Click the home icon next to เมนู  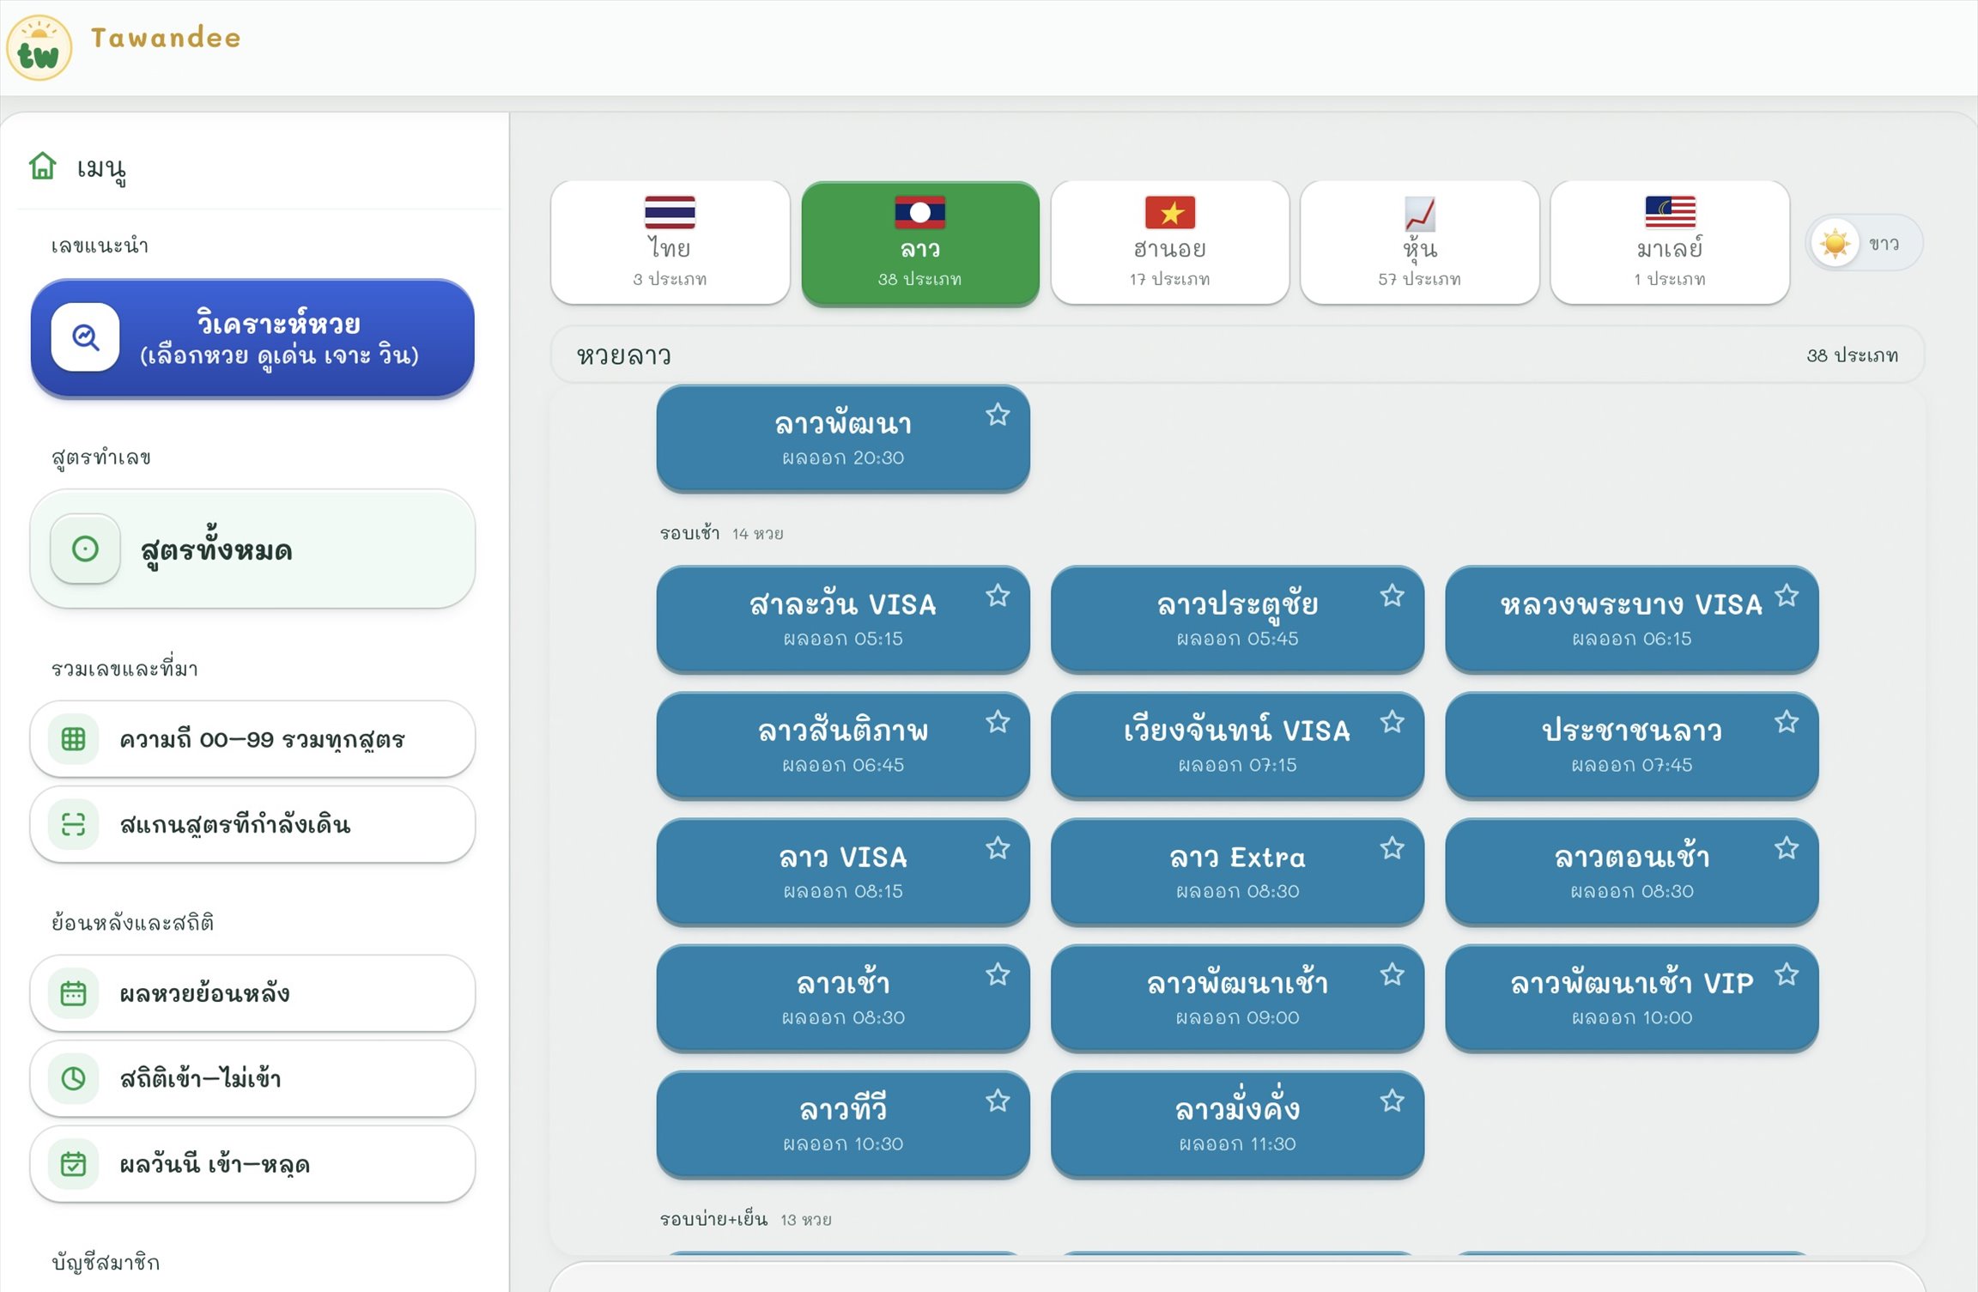[42, 165]
